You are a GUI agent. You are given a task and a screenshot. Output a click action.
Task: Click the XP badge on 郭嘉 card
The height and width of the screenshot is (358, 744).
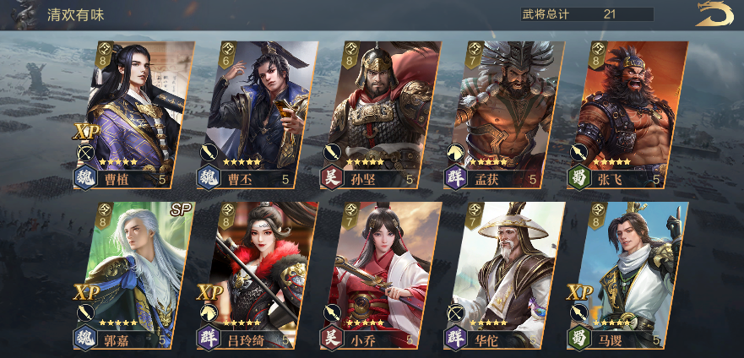85,293
